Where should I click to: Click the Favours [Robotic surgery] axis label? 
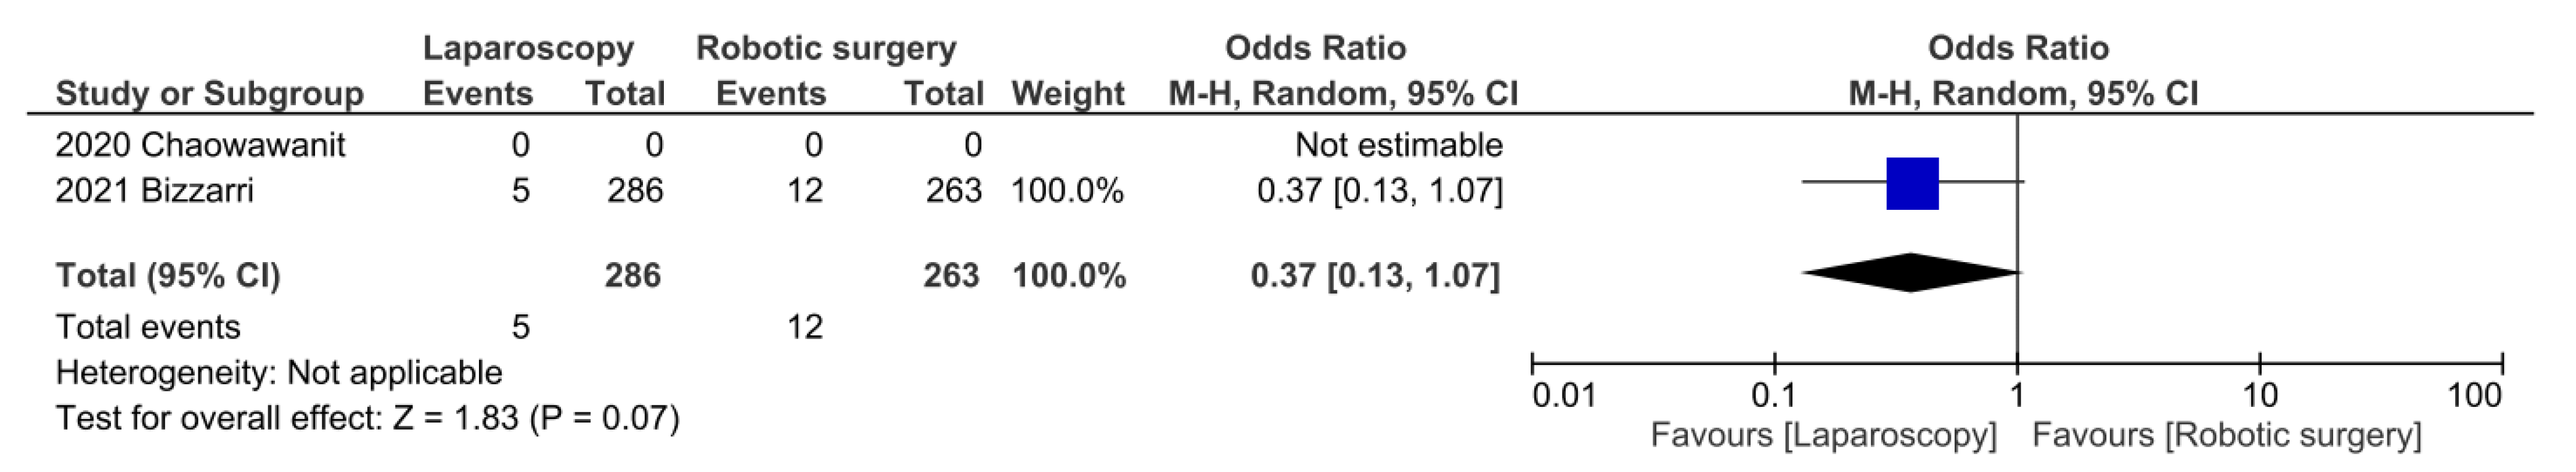coord(2226,436)
